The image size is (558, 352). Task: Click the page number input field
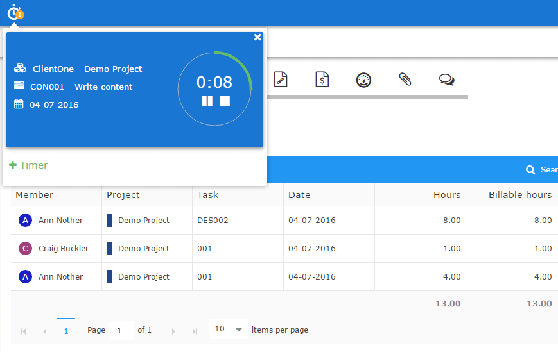(121, 330)
